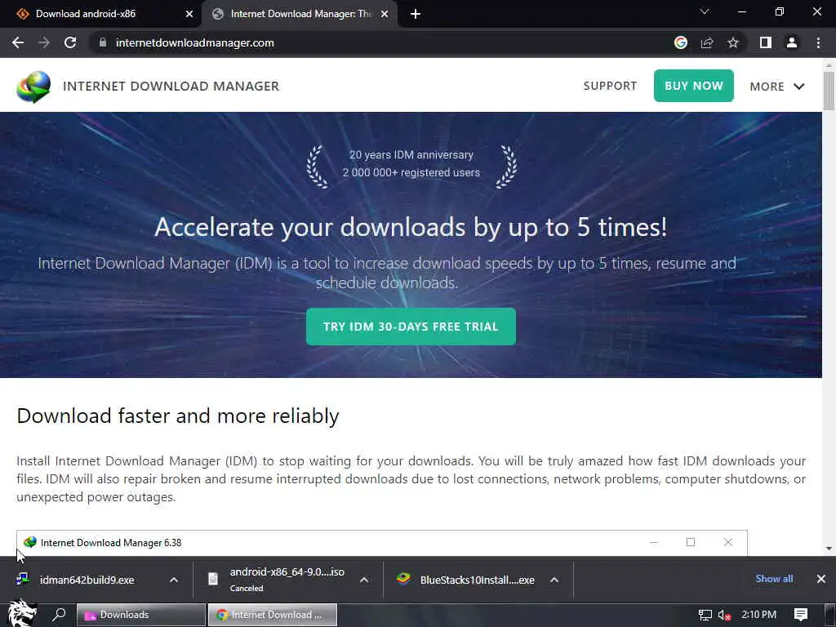Viewport: 836px width, 627px height.
Task: Click the android iso document file icon
Action: coord(213,579)
